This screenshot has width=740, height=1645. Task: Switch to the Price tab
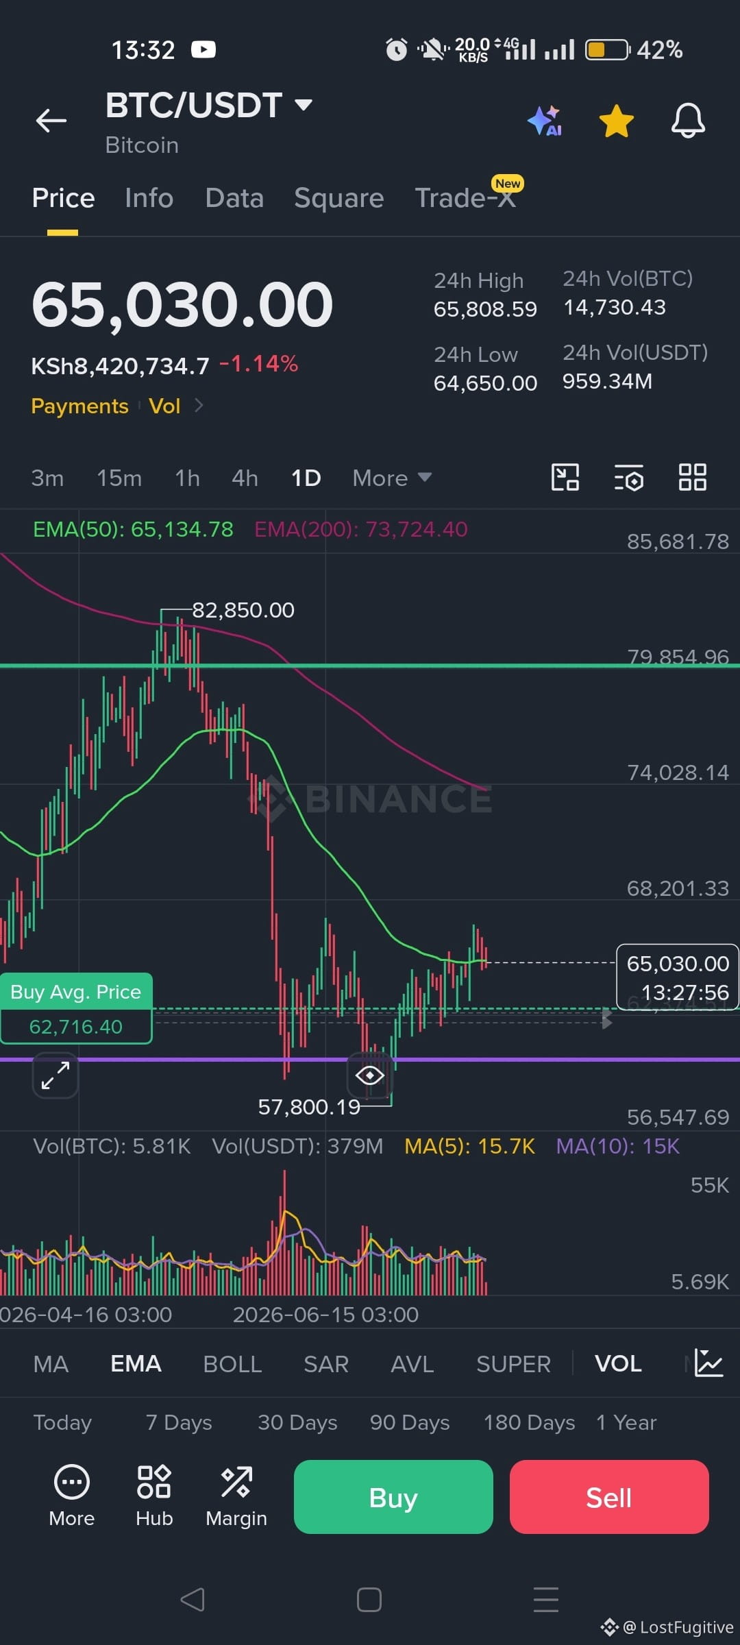tap(63, 198)
